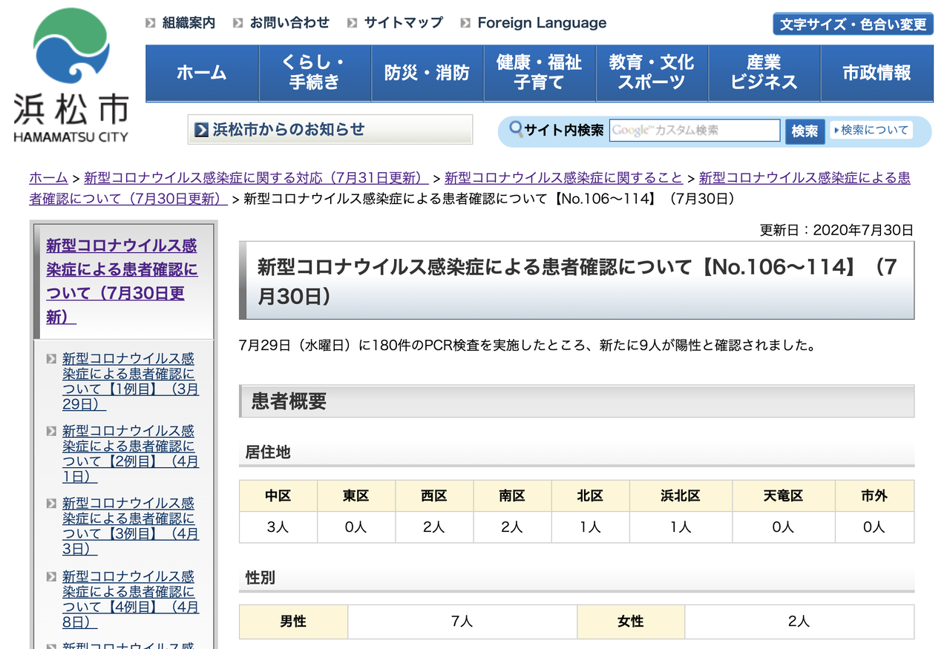Open breadcrumb 新型コロナウイルス感染症に関すること
This screenshot has height=649, width=950.
(x=563, y=178)
